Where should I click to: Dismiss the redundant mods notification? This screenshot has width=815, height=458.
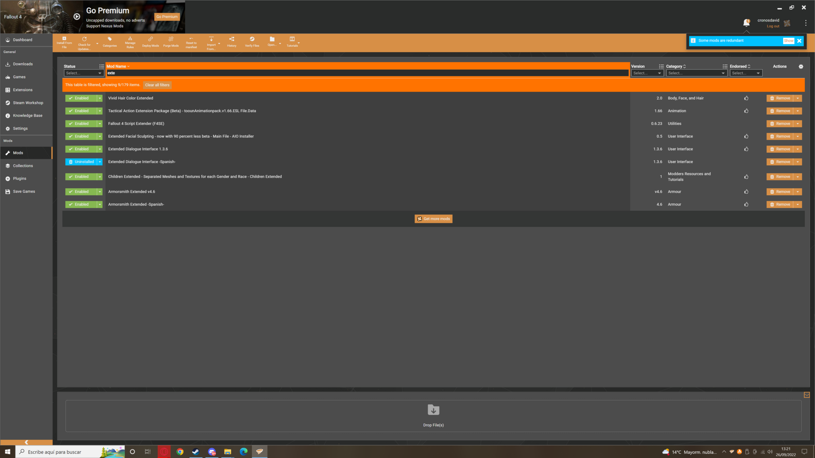pyautogui.click(x=799, y=41)
